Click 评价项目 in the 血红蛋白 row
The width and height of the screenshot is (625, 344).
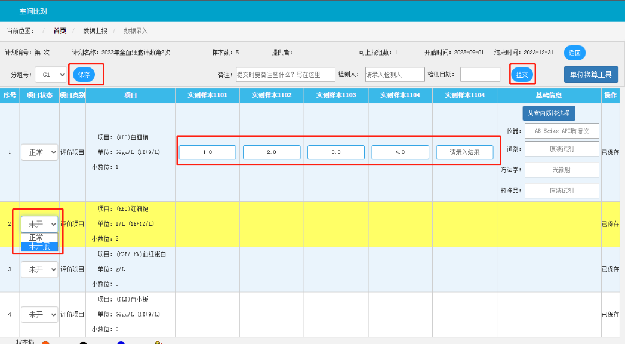pyautogui.click(x=72, y=269)
